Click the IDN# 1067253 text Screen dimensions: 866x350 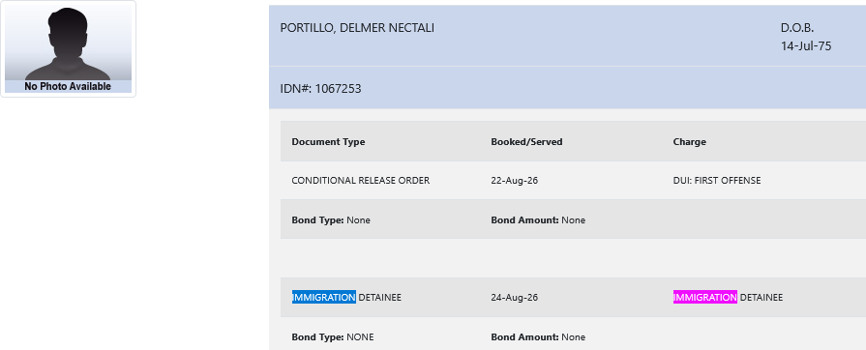[321, 88]
